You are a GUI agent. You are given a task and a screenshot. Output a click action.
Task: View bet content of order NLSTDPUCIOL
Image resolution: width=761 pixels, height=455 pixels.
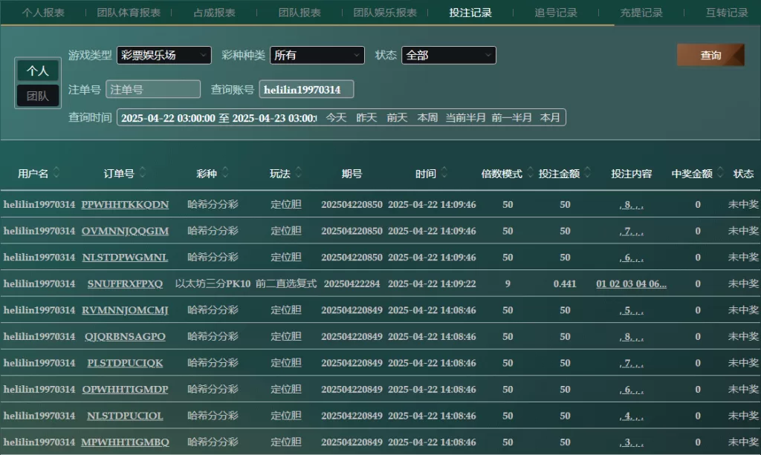click(x=632, y=416)
